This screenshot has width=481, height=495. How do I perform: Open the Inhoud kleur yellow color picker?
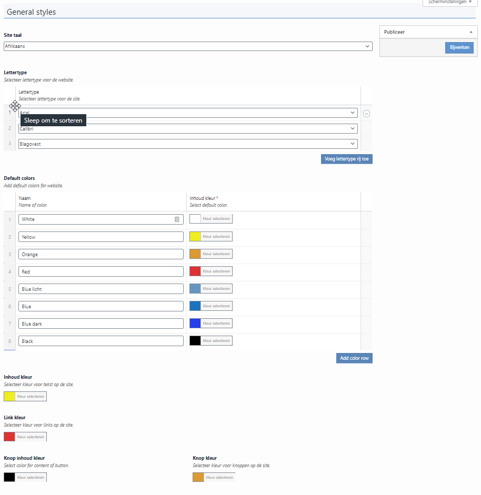(25, 397)
